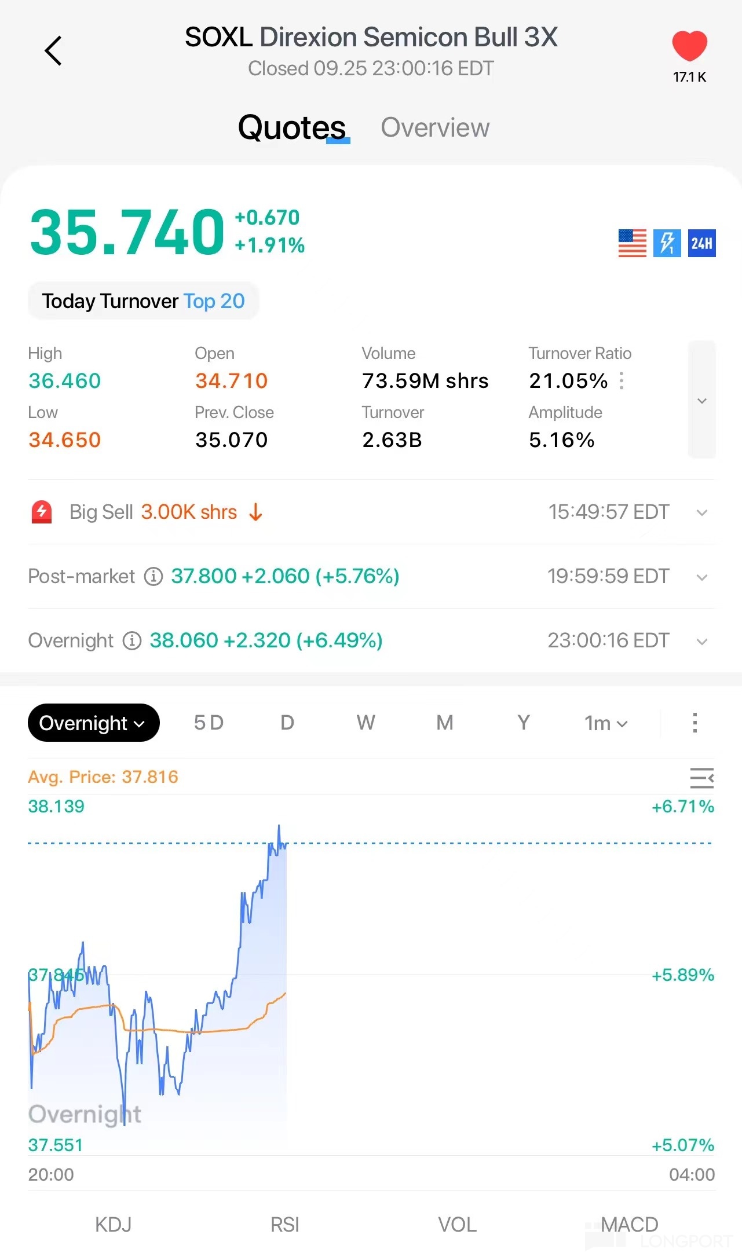Open the Overnight chart period dropdown

(93, 723)
